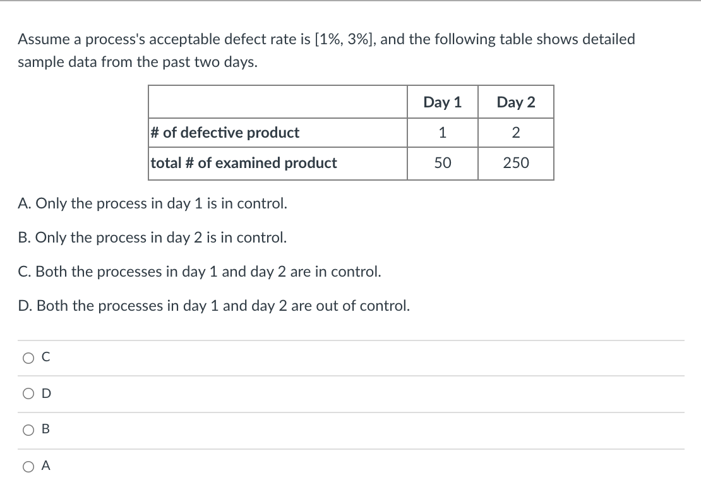
Task: Click the total examined product row label
Action: pyautogui.click(x=243, y=163)
